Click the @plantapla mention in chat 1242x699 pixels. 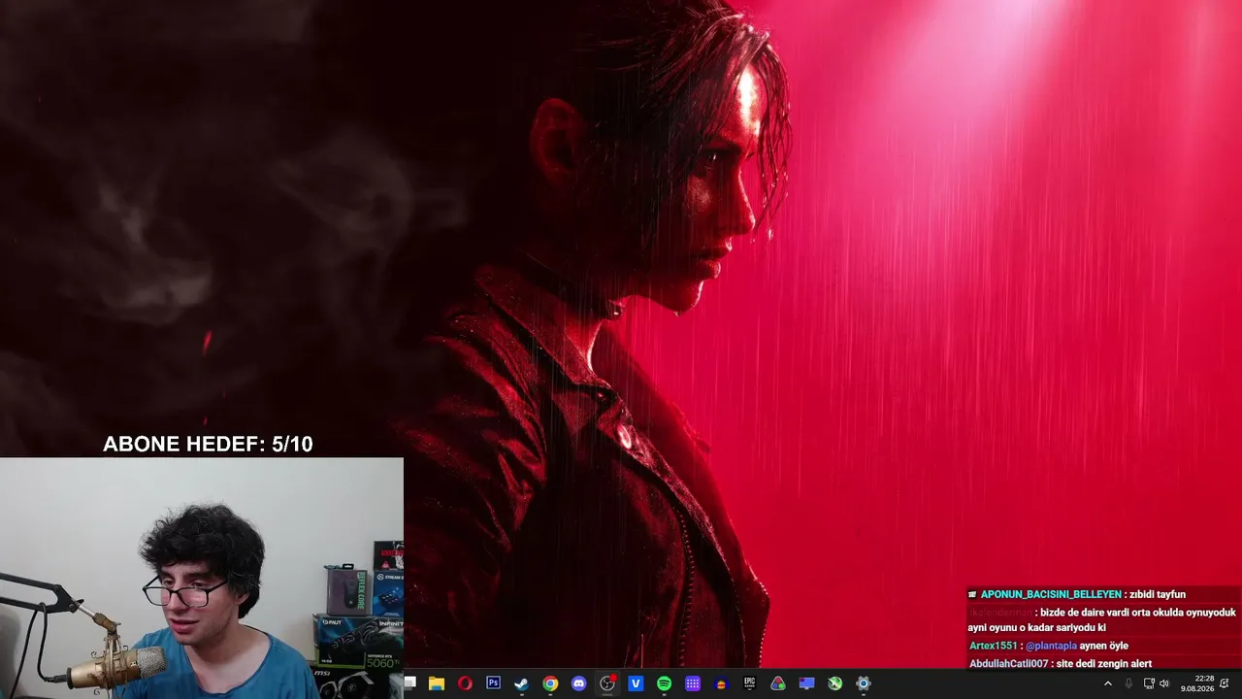tap(1052, 646)
